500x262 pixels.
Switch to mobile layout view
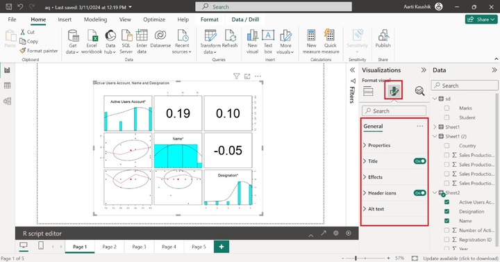click(x=41, y=246)
